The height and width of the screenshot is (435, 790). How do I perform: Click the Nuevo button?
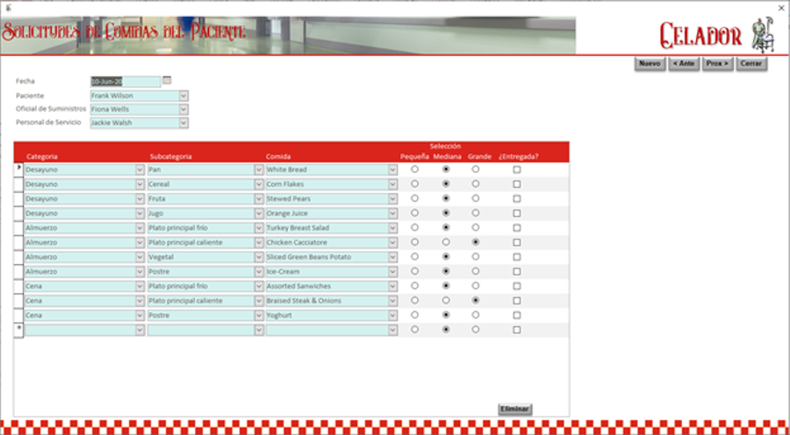click(650, 64)
